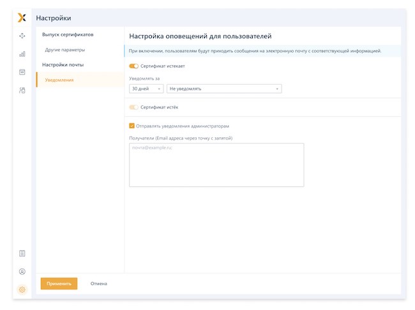Click the 'Применить' button

(x=59, y=283)
